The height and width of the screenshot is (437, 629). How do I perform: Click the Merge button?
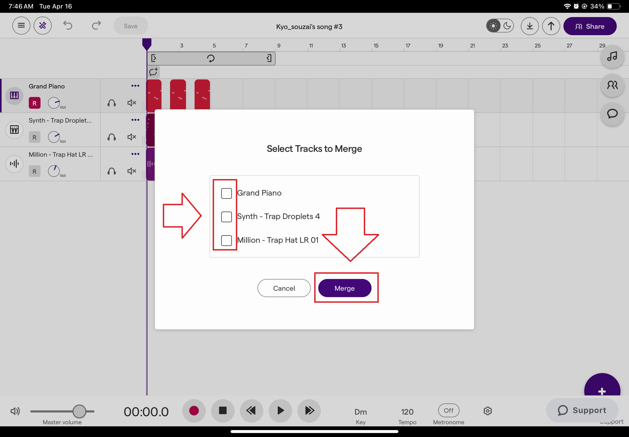pyautogui.click(x=345, y=288)
